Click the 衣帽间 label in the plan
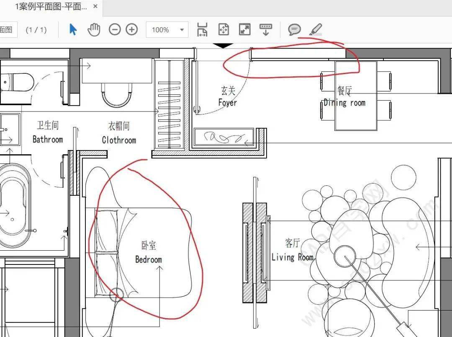 (119, 126)
